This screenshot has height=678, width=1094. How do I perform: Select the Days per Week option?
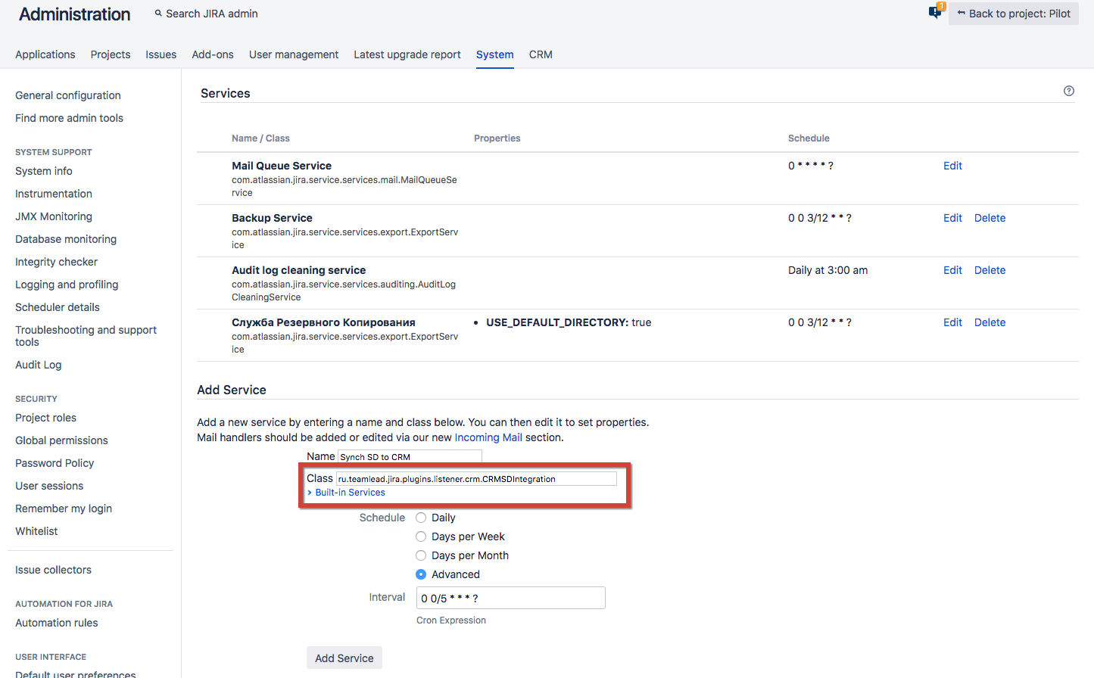click(x=421, y=536)
